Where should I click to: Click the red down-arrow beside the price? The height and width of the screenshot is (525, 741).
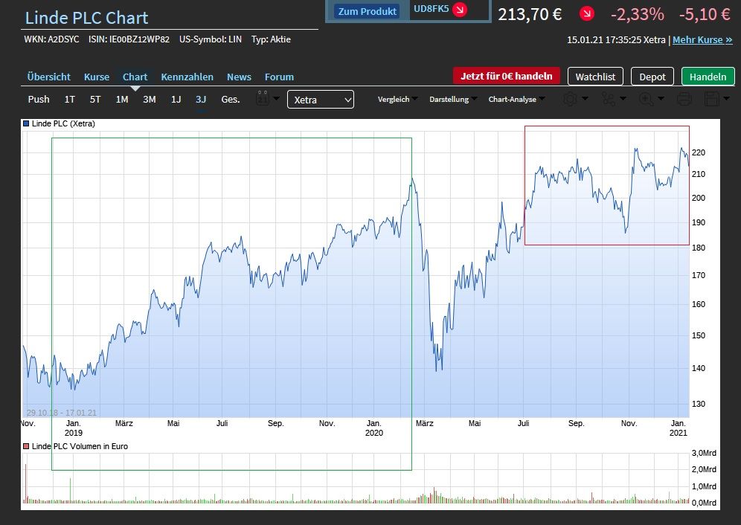click(x=588, y=13)
